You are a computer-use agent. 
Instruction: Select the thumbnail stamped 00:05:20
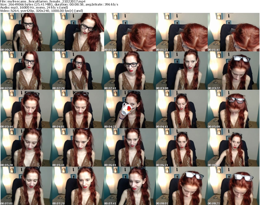pyautogui.click(x=26, y=148)
